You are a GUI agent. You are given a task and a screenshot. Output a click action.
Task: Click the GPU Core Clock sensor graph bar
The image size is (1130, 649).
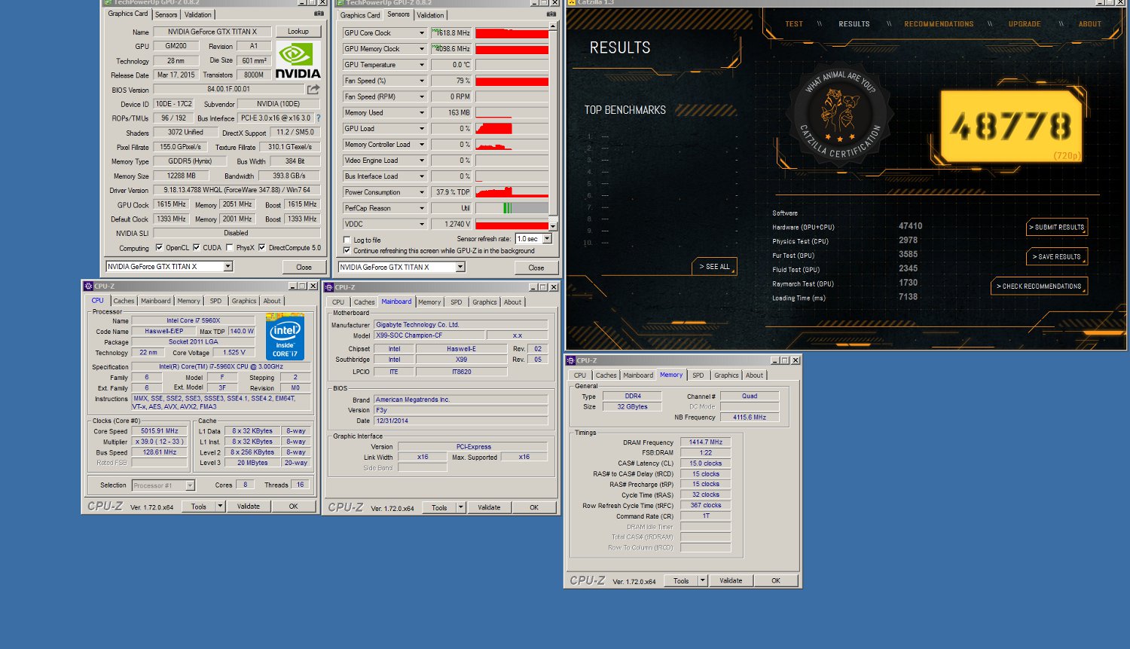point(512,33)
